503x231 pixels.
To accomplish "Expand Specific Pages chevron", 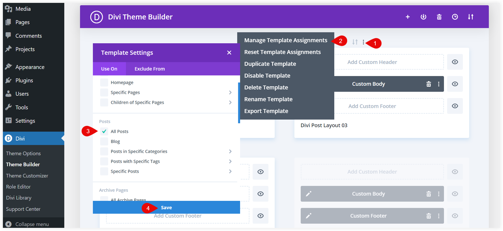I will (230, 92).
